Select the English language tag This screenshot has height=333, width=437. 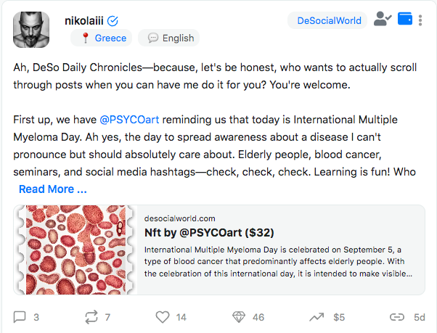171,38
